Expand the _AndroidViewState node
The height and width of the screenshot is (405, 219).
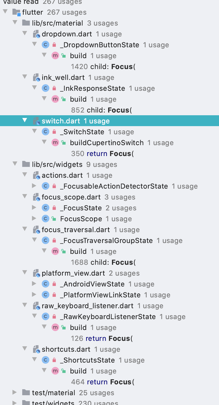34,284
